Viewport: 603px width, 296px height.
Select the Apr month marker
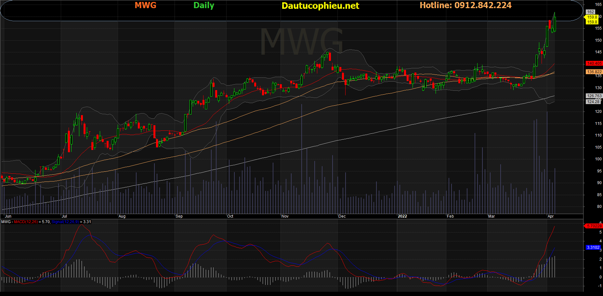[551, 216]
